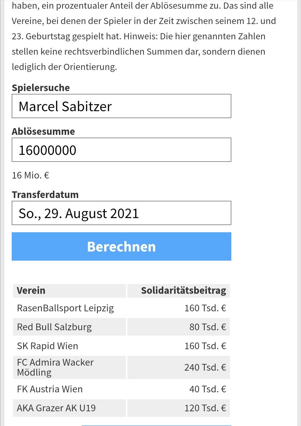The width and height of the screenshot is (301, 426).
Task: Click FK Austria Wien club name
Action: point(50,389)
